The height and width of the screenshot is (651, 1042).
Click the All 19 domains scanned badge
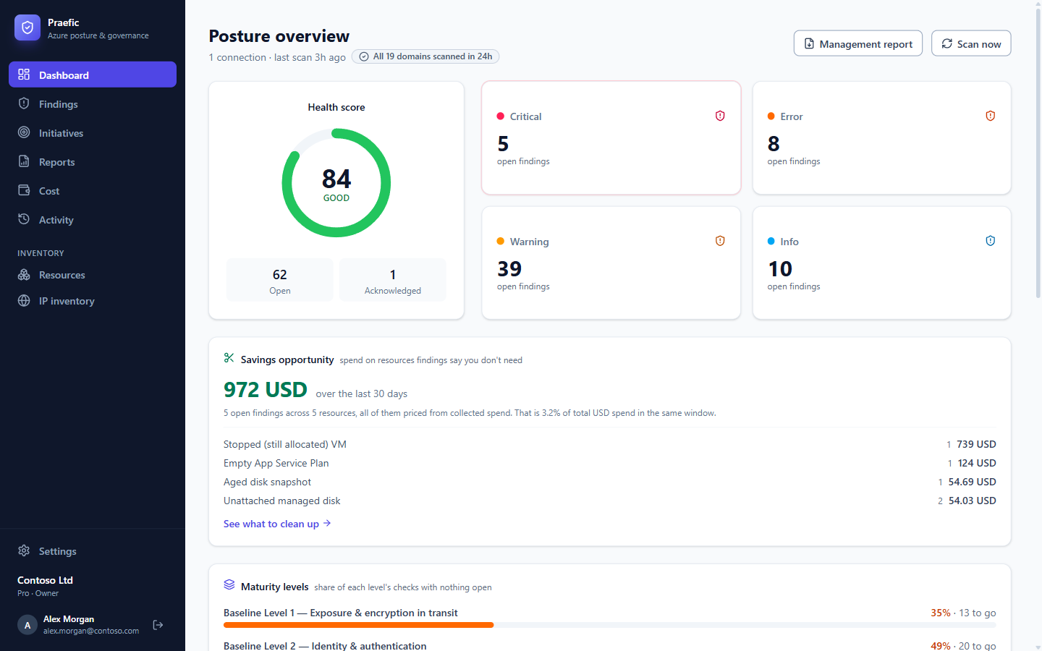click(425, 56)
